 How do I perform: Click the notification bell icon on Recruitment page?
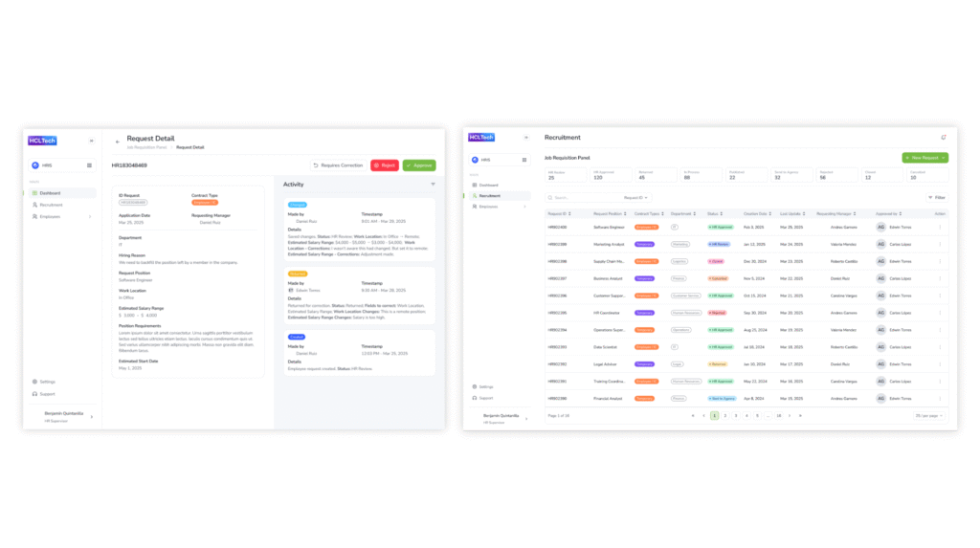[943, 138]
